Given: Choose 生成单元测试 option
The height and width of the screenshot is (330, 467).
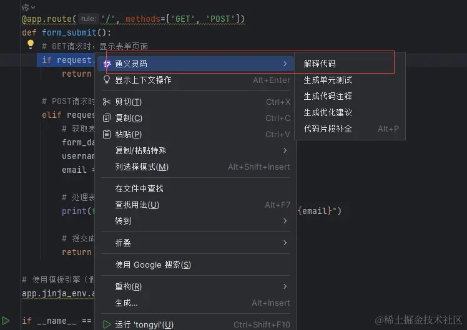Looking at the screenshot, I should pos(328,80).
